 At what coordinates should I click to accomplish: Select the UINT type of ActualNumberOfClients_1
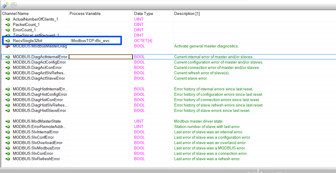[x=139, y=19]
